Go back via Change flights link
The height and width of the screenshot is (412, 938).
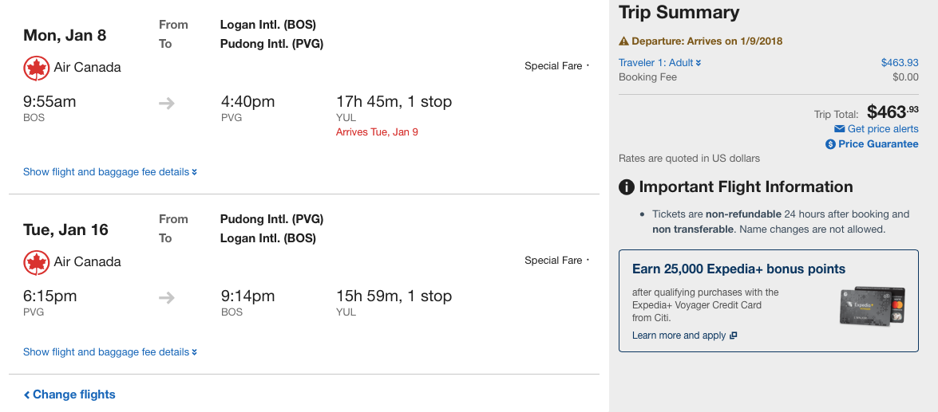coord(69,394)
